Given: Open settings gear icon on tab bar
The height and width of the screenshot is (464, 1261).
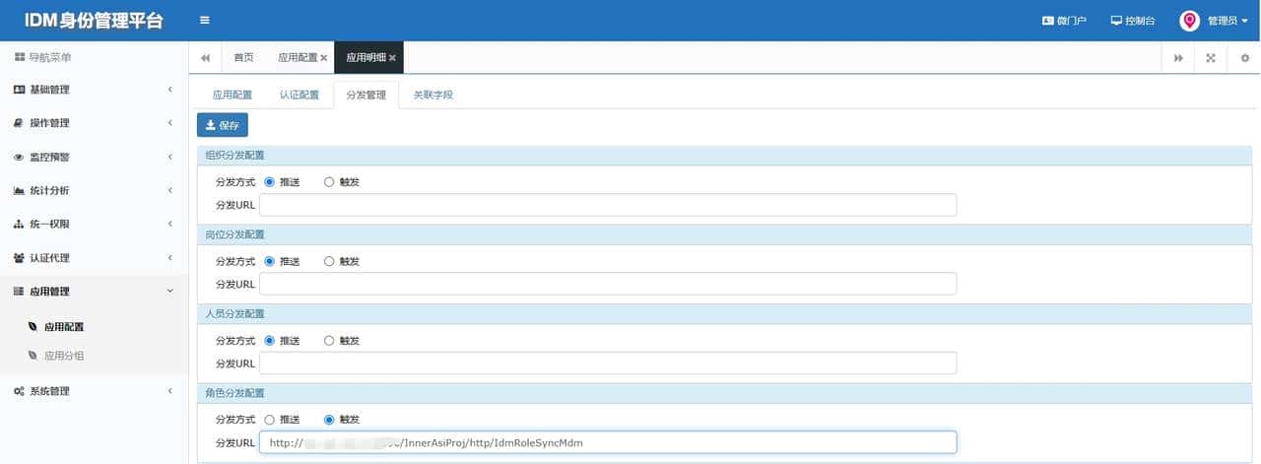Looking at the screenshot, I should [1244, 58].
